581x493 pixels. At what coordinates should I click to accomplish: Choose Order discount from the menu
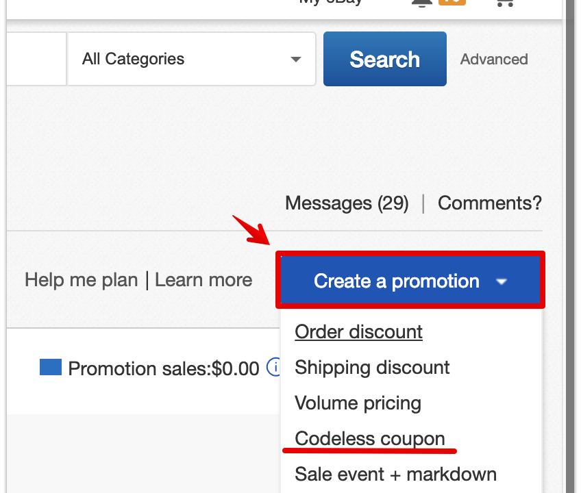coord(358,332)
